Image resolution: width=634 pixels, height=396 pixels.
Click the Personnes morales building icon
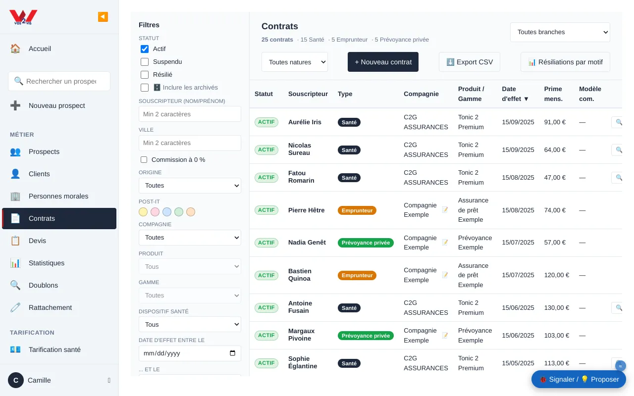(15, 196)
